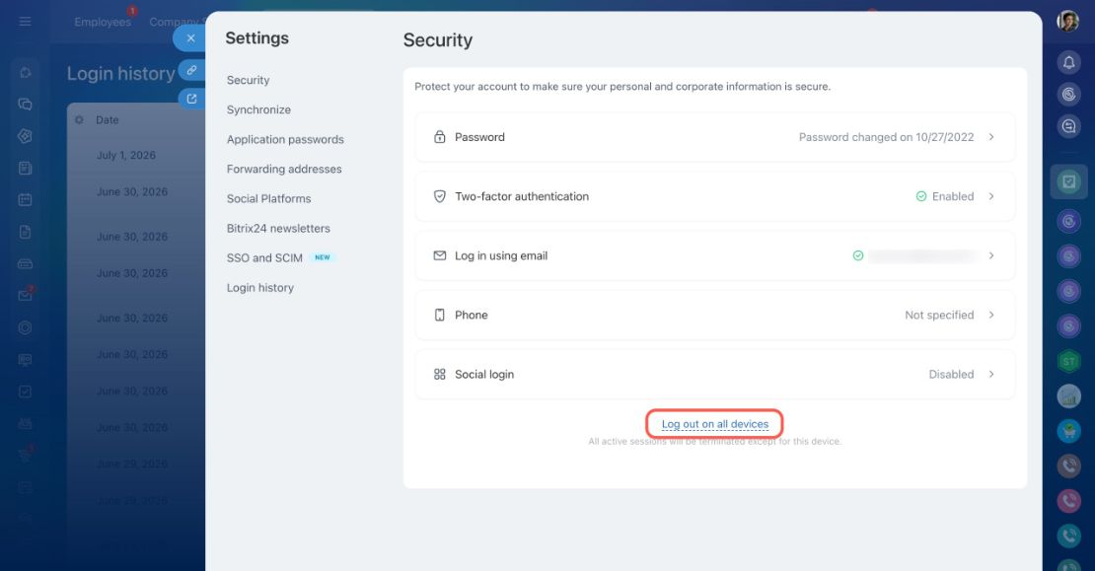Image resolution: width=1095 pixels, height=571 pixels.
Task: Click the July 1, 2026 login history row
Action: click(125, 155)
